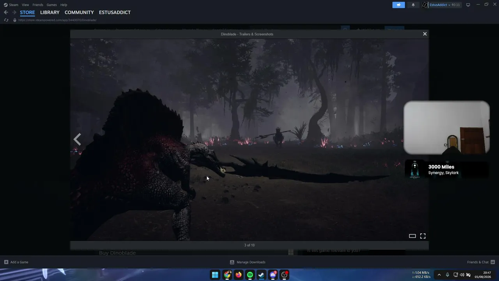Open the network icon in system tray
499x281 pixels.
click(x=456, y=275)
